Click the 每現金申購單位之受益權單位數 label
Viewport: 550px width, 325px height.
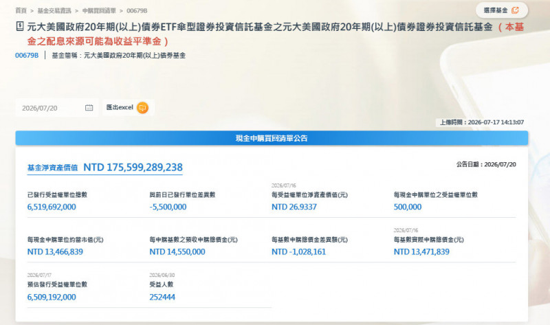coord(436,195)
